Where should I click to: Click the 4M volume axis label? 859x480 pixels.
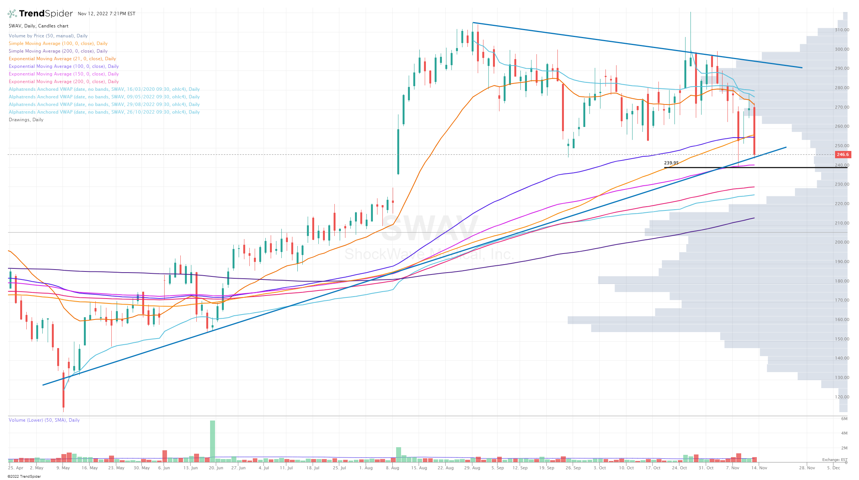[x=845, y=433]
